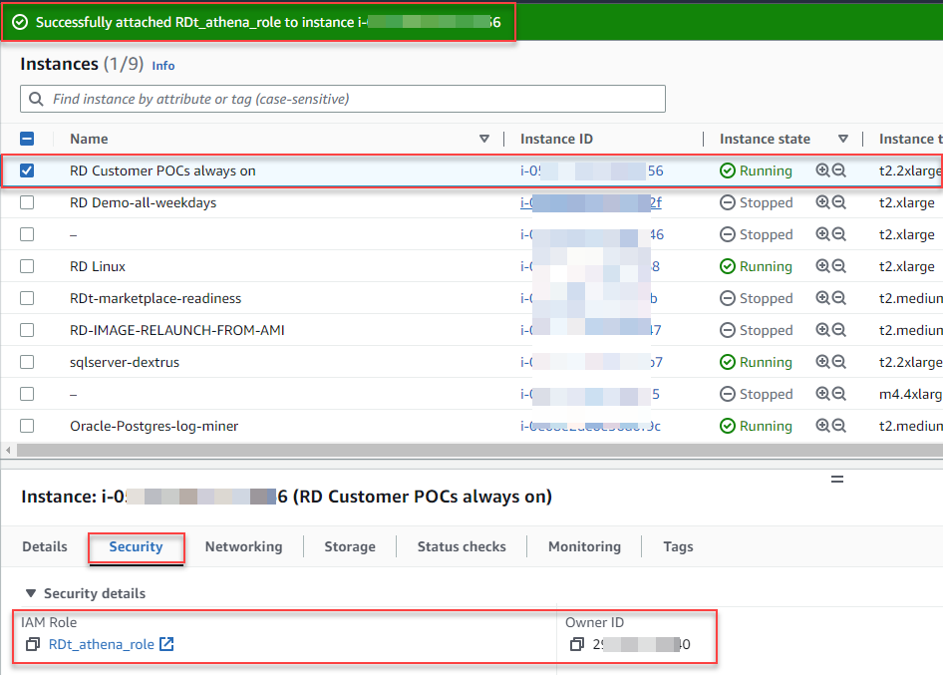Sort by Name column arrow

tap(484, 139)
